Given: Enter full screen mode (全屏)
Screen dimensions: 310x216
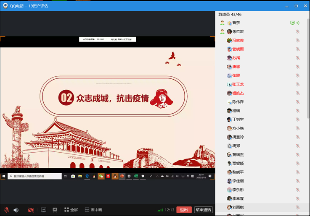Looking at the screenshot, I should click(x=71, y=210).
